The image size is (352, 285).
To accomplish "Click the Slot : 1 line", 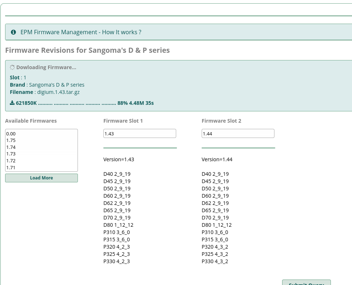I will [x=18, y=78].
